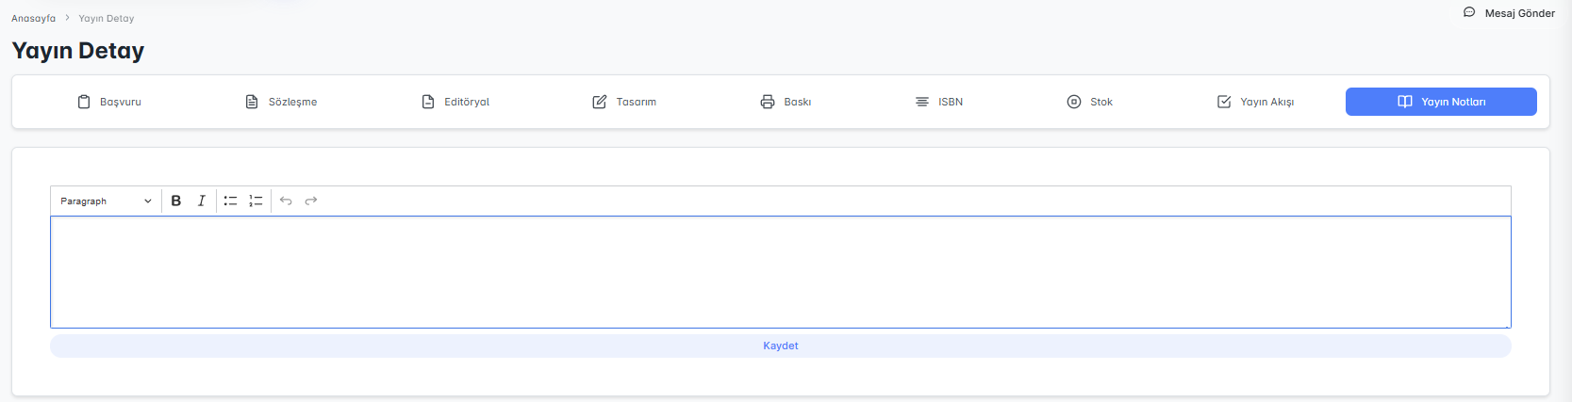Image resolution: width=1572 pixels, height=402 pixels.
Task: Click the Mesaj Gönder chat icon
Action: (x=1469, y=12)
